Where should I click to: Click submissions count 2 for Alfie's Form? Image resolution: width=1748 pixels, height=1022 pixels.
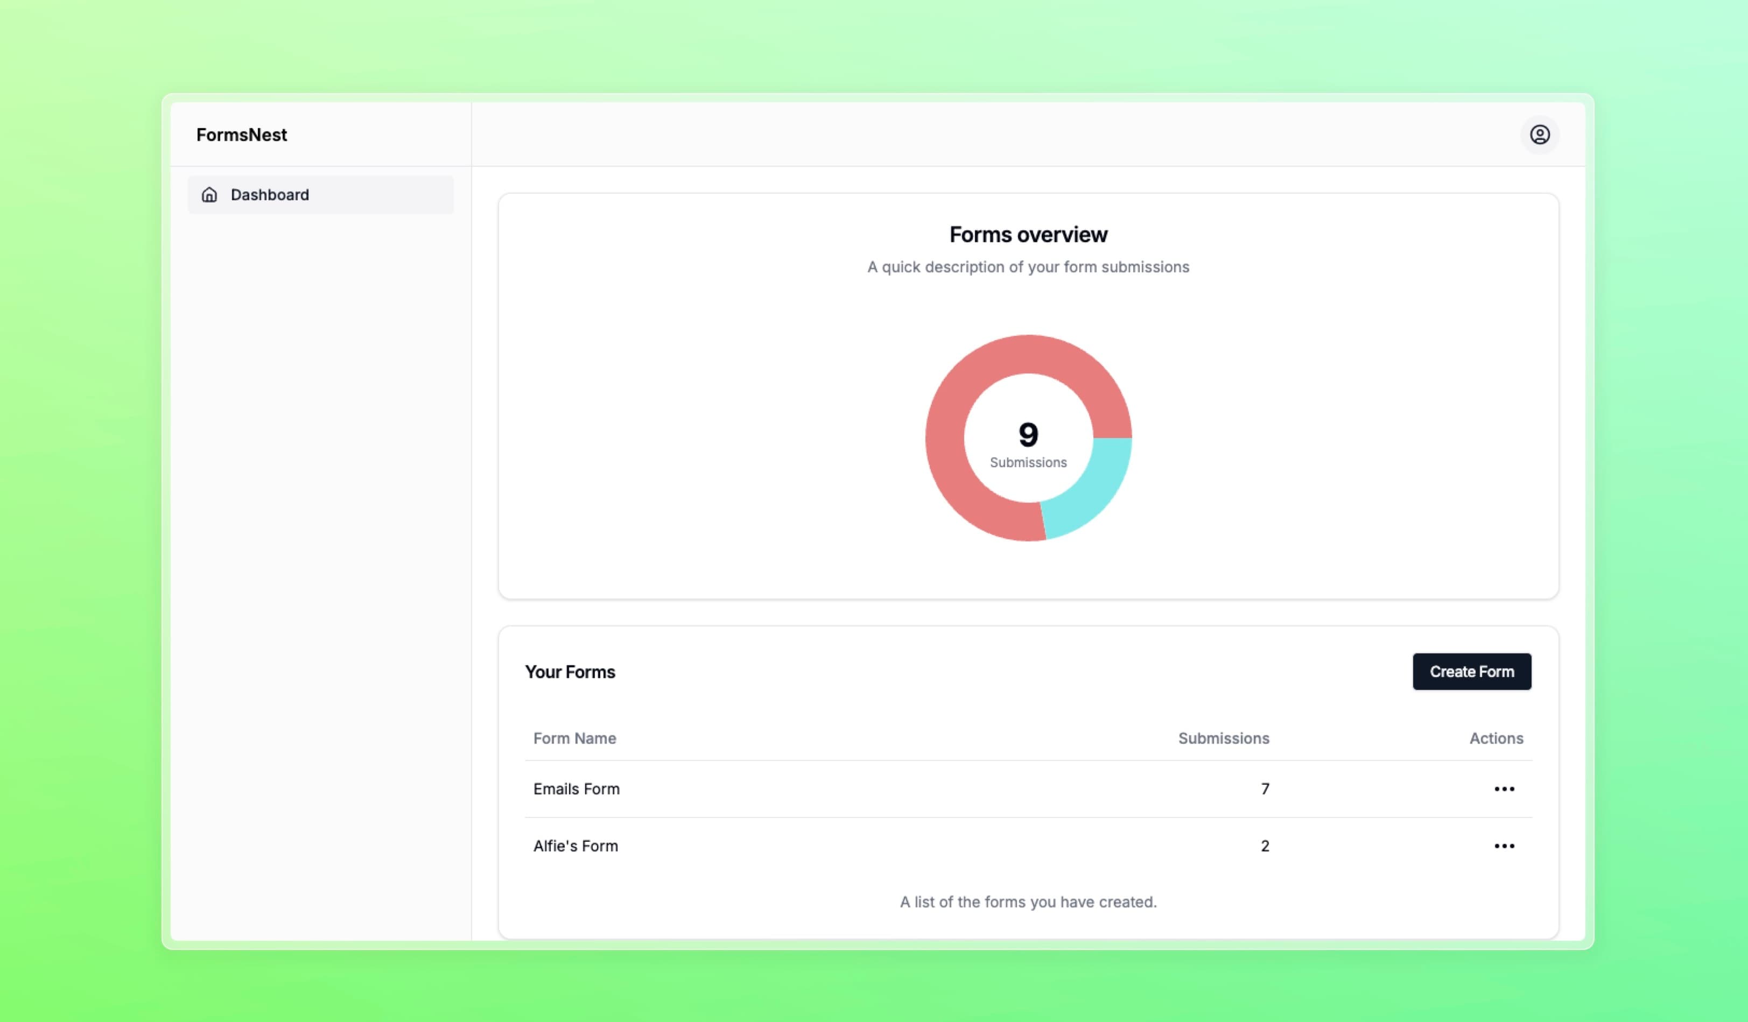1265,846
